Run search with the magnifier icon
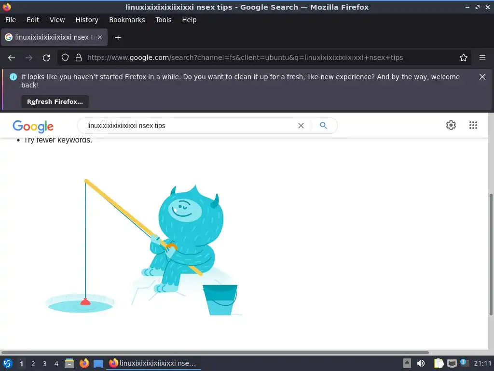The width and height of the screenshot is (494, 371). (x=323, y=125)
